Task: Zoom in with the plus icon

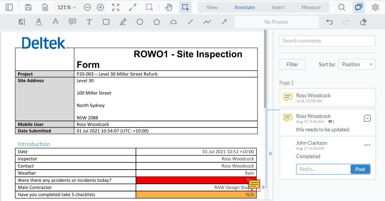Action: (x=100, y=7)
